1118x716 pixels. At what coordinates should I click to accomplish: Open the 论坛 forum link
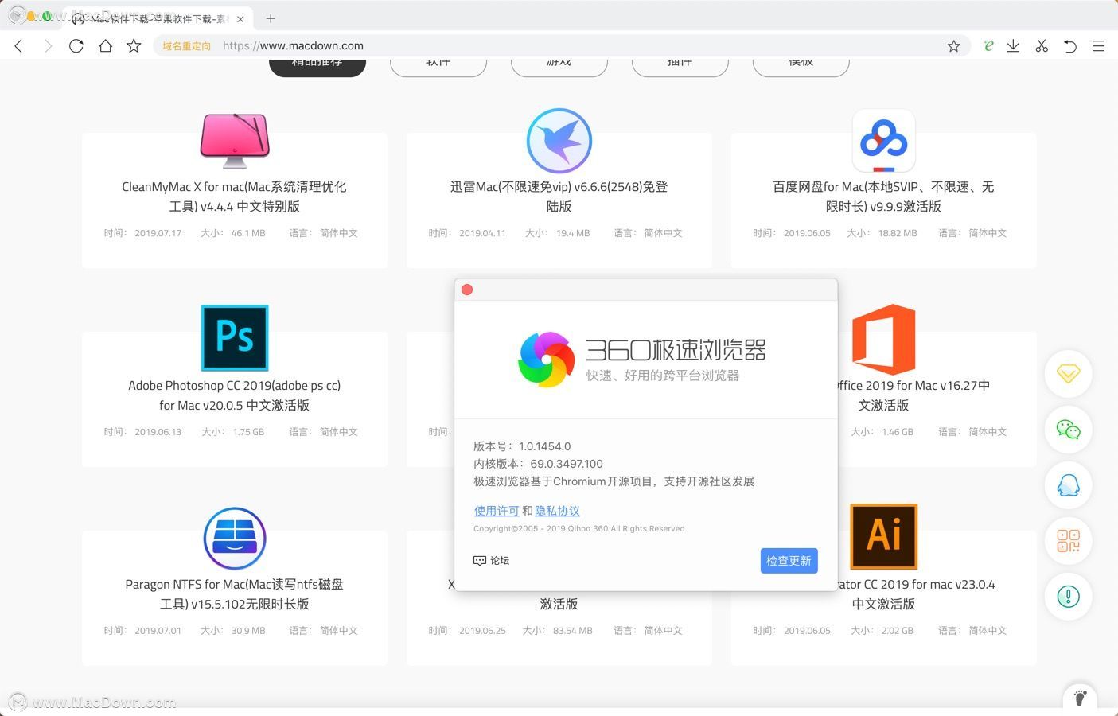(491, 561)
